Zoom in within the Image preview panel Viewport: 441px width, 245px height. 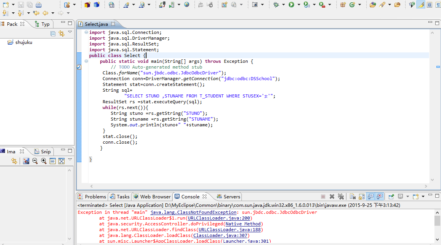click(44, 161)
